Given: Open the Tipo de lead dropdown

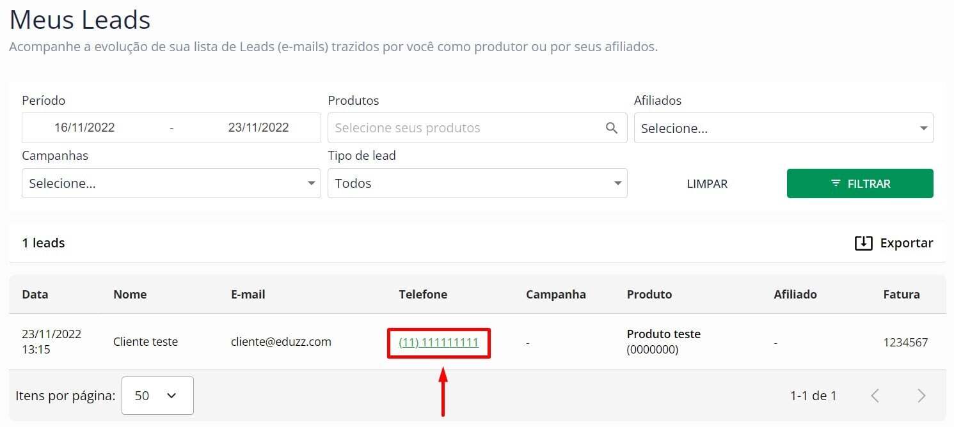Looking at the screenshot, I should coord(477,183).
